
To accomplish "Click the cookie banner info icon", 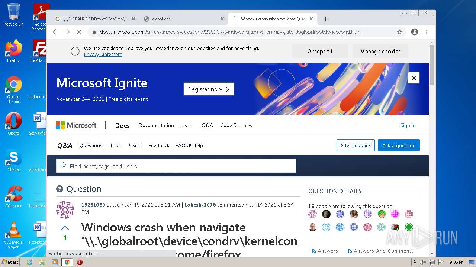I will tap(75, 51).
